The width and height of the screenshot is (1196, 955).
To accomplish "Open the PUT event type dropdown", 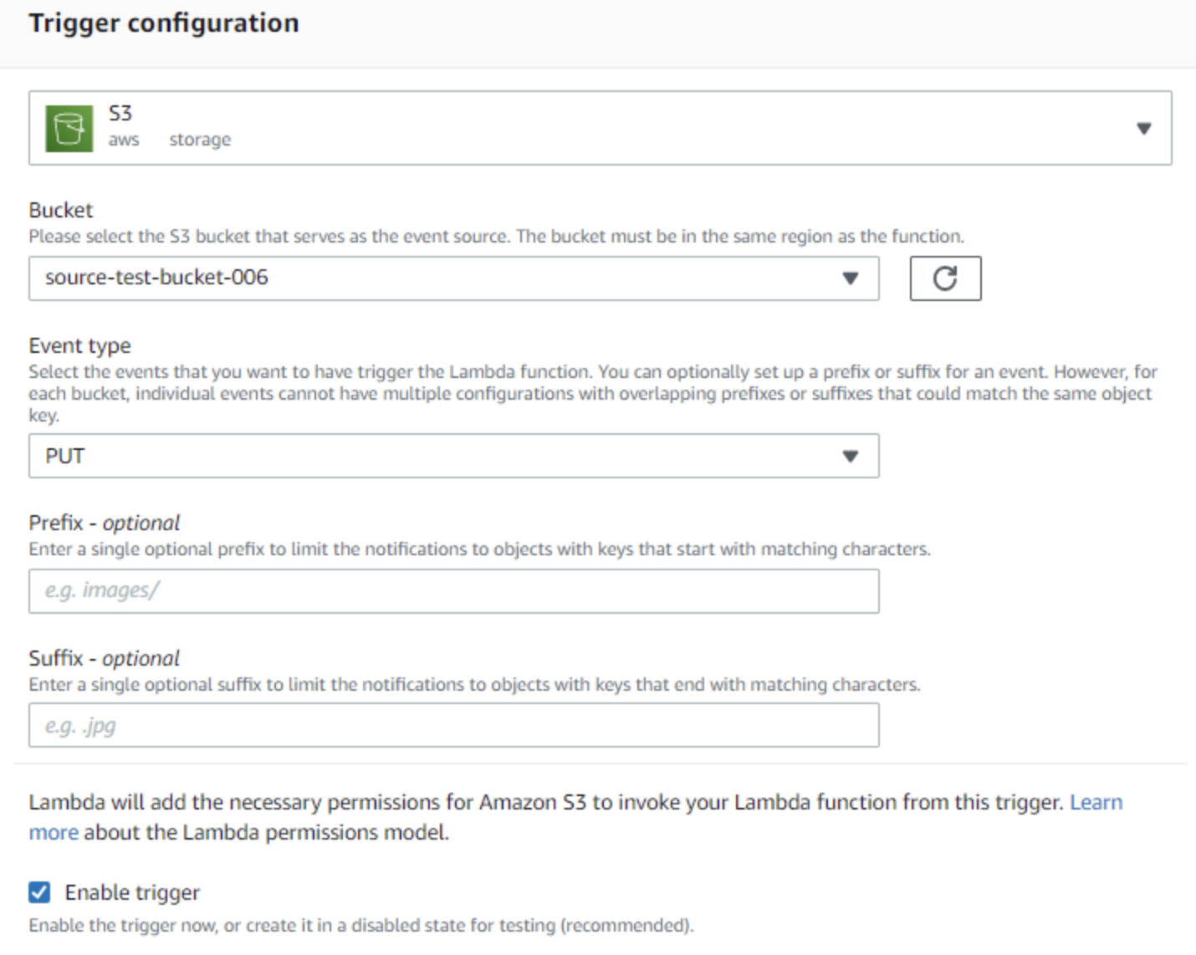I will point(454,456).
